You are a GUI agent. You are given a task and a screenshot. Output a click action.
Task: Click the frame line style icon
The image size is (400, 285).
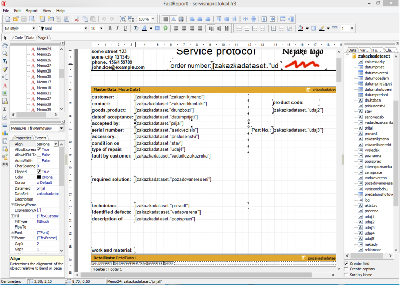pos(335,28)
